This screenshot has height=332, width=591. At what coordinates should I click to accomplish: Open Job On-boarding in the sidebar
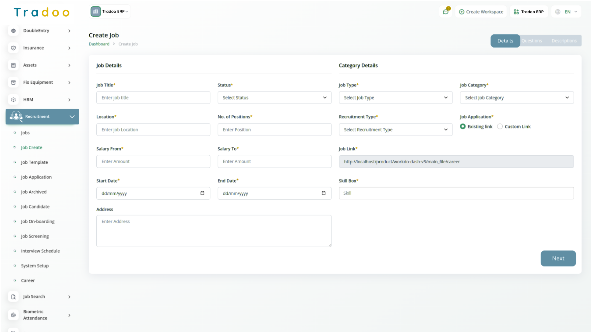(x=38, y=222)
